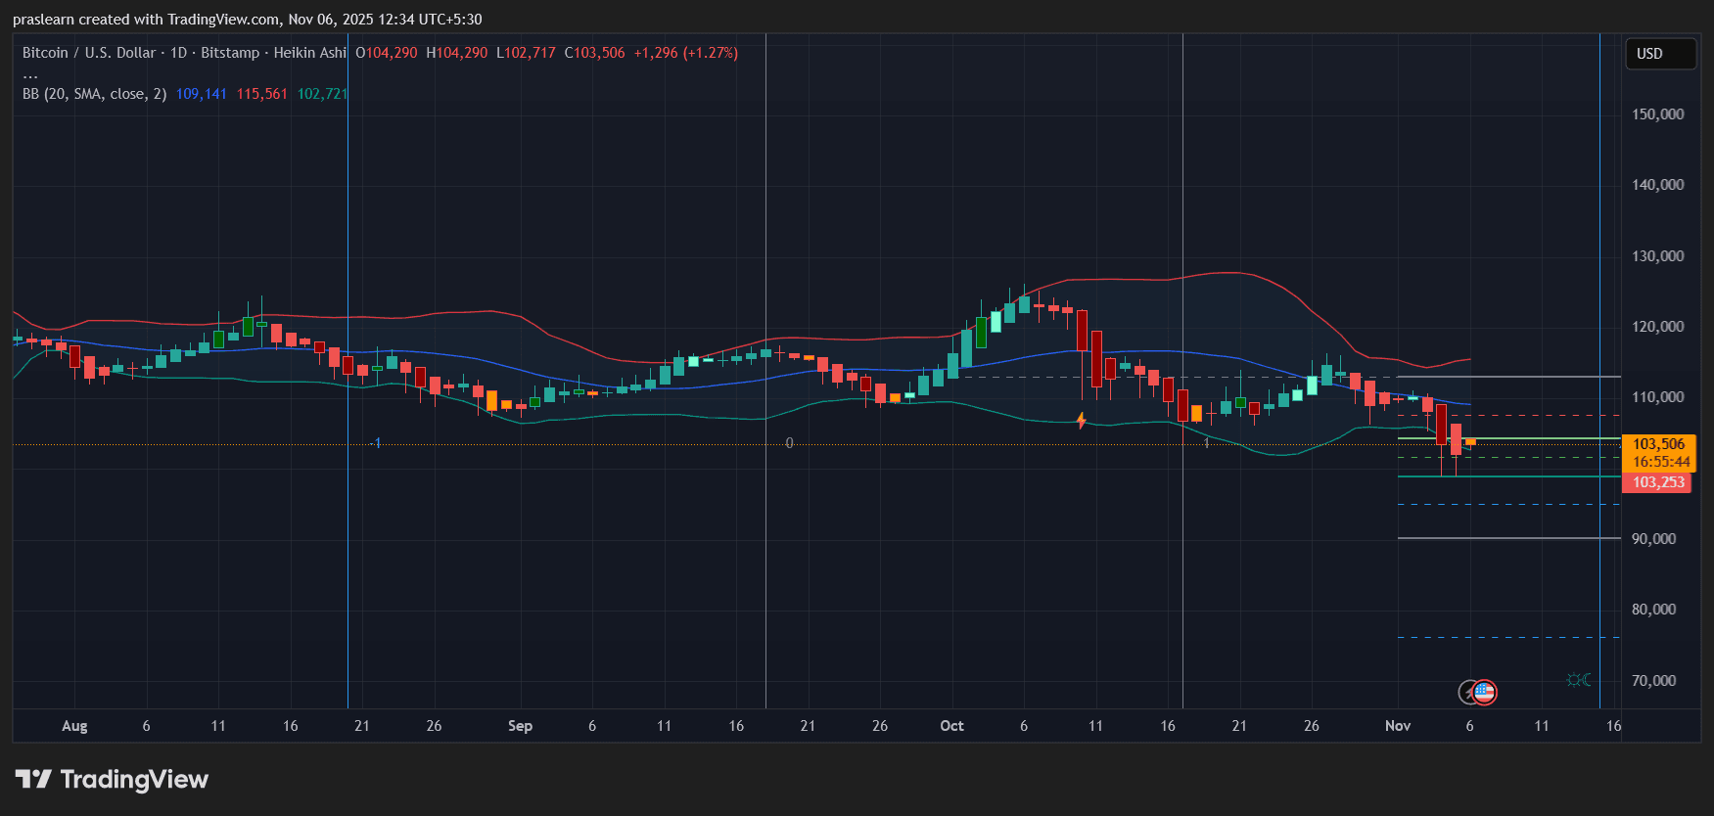The image size is (1714, 816).
Task: Click the BB (20, SMA, close, 2) indicator label
Action: [x=94, y=94]
